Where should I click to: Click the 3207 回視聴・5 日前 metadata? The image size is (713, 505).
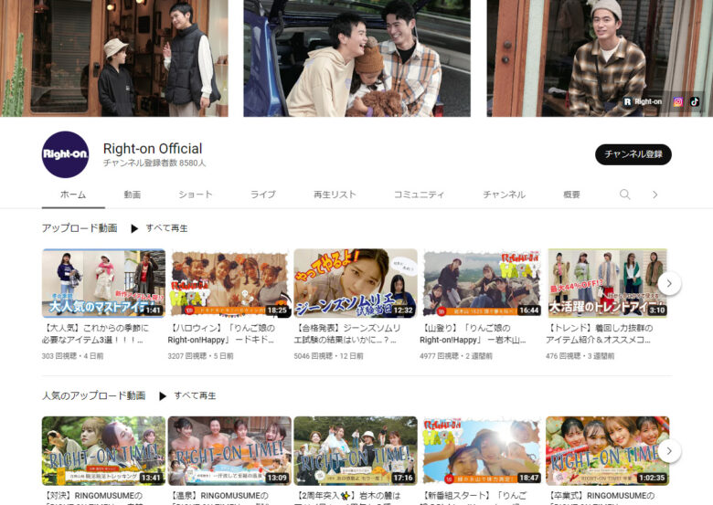coord(200,356)
